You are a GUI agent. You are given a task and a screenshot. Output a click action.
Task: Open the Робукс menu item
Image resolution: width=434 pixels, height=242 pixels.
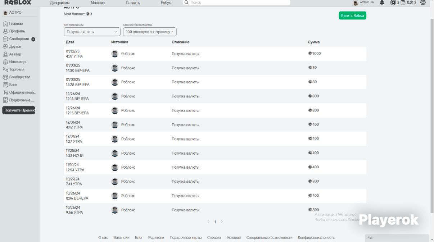click(x=167, y=3)
